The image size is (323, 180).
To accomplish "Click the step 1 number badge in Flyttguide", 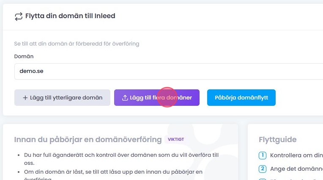I will click(x=263, y=155).
